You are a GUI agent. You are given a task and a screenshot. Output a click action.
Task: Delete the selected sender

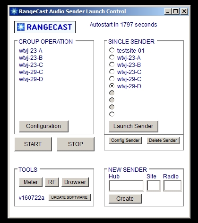point(163,140)
